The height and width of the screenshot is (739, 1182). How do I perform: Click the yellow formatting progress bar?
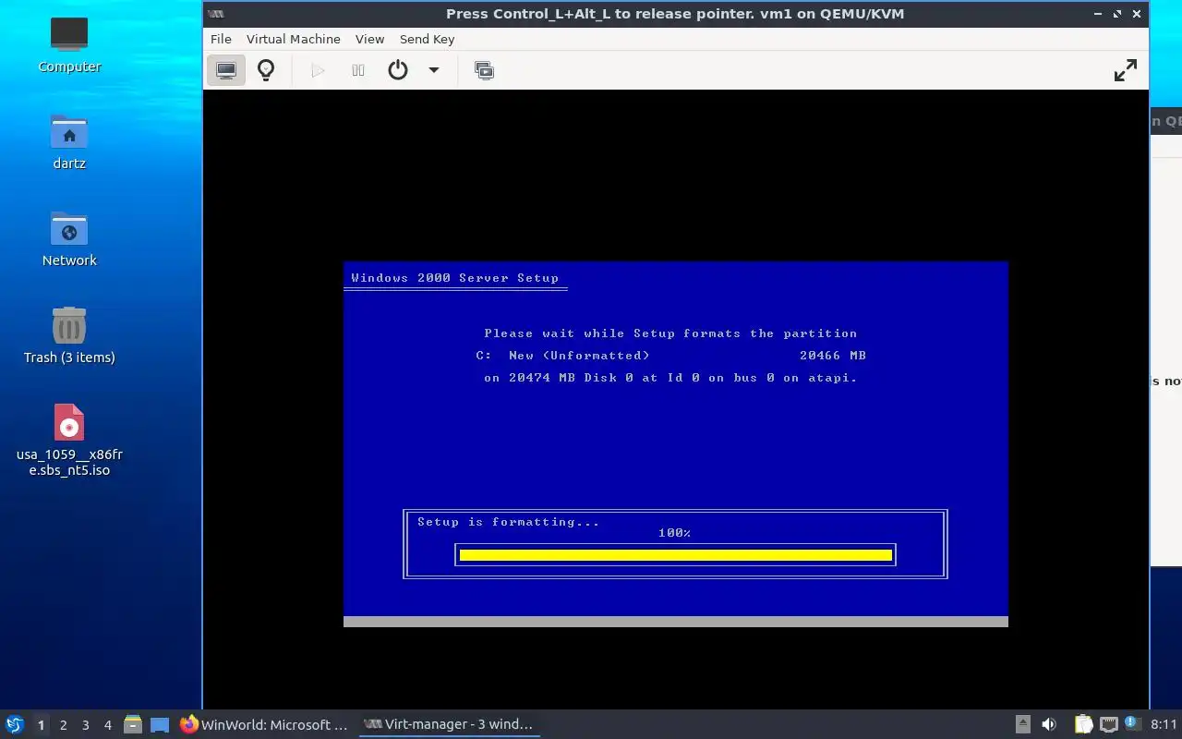pyautogui.click(x=675, y=555)
